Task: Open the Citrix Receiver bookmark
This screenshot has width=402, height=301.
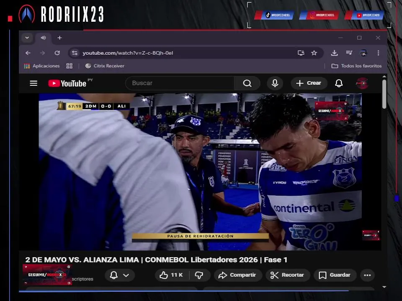Action: point(105,66)
